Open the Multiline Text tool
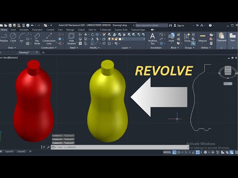Screen dimensions: 238x178 (153, 39)
